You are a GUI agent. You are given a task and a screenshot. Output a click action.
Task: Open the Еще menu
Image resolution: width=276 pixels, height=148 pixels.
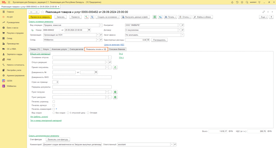263,17
